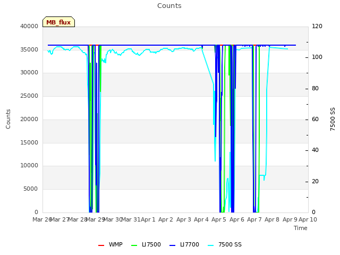This screenshot has height=255, width=340.
Task: Click the Apr 5 date label
Action: click(219, 219)
